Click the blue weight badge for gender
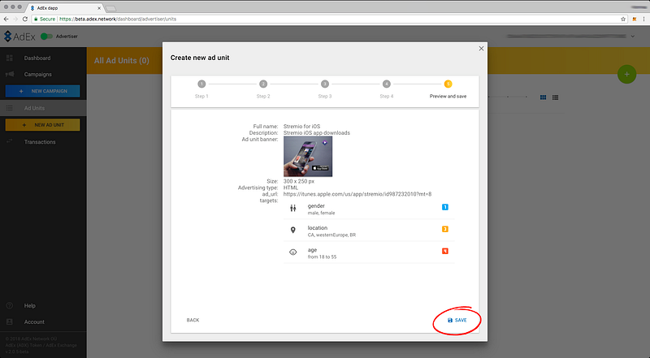The width and height of the screenshot is (650, 358). 445,207
